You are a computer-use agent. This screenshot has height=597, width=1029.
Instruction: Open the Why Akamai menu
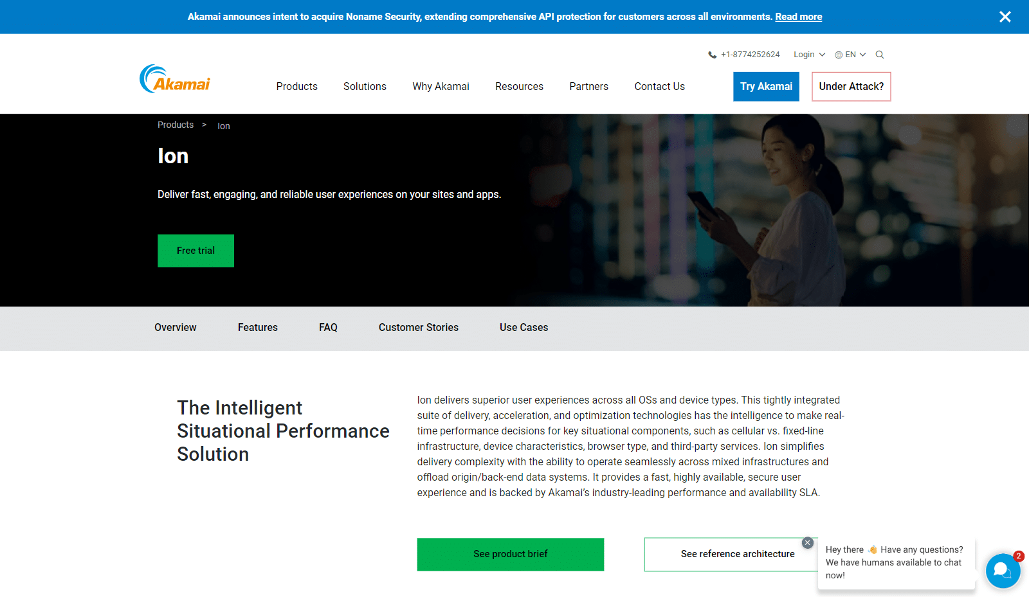(441, 86)
